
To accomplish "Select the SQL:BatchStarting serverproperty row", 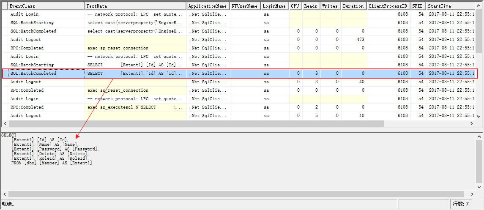I will coord(238,22).
